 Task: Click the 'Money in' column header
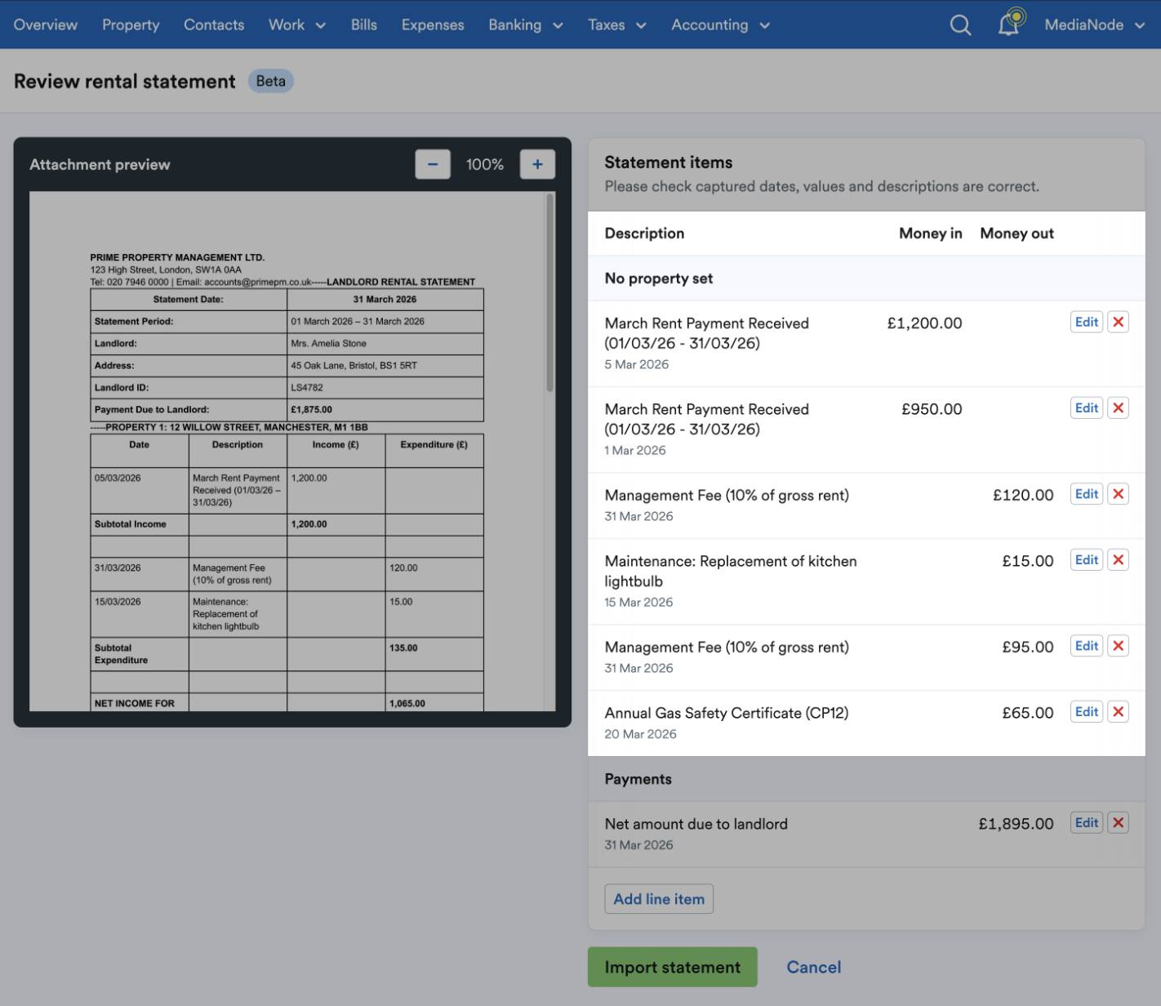coord(931,234)
